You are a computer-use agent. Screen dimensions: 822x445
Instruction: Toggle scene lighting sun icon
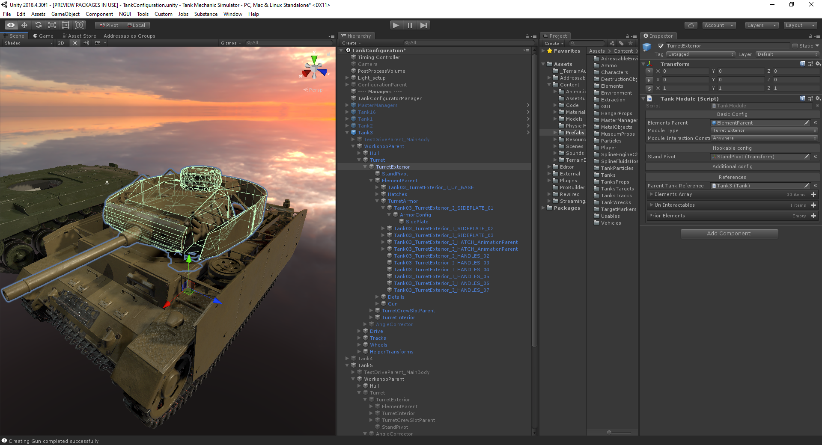[x=75, y=43]
